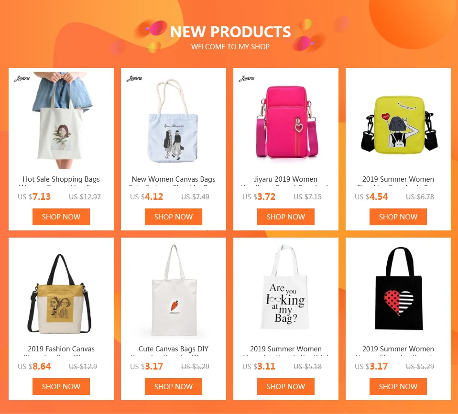The image size is (458, 414).
Task: Click Shop Now for Cute Canvas Bags DIY
Action: click(174, 387)
